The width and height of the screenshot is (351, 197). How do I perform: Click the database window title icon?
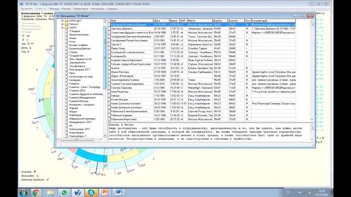[x=58, y=16]
